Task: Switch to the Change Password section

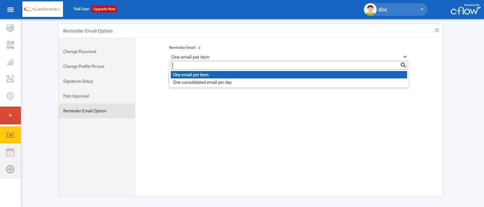Action: tap(79, 51)
